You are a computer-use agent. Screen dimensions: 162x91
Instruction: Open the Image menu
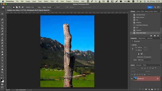[x=28, y=1]
